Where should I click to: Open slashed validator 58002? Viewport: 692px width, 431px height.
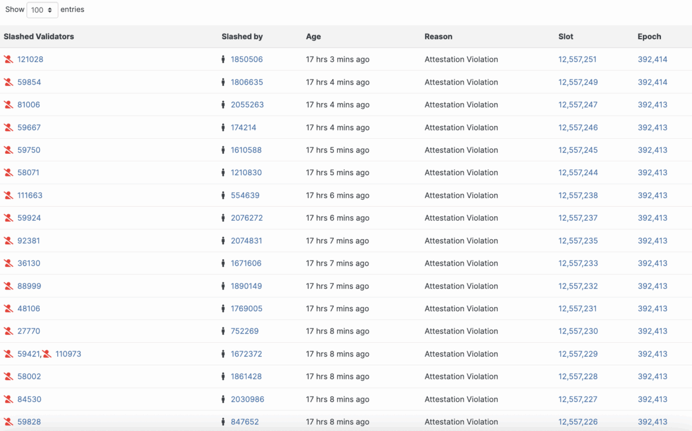coord(29,376)
